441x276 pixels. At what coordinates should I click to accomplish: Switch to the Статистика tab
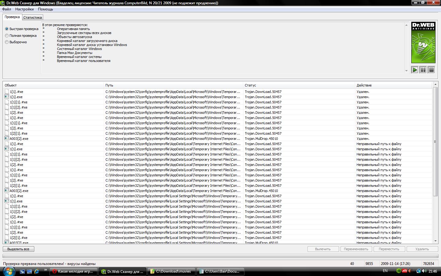click(32, 17)
